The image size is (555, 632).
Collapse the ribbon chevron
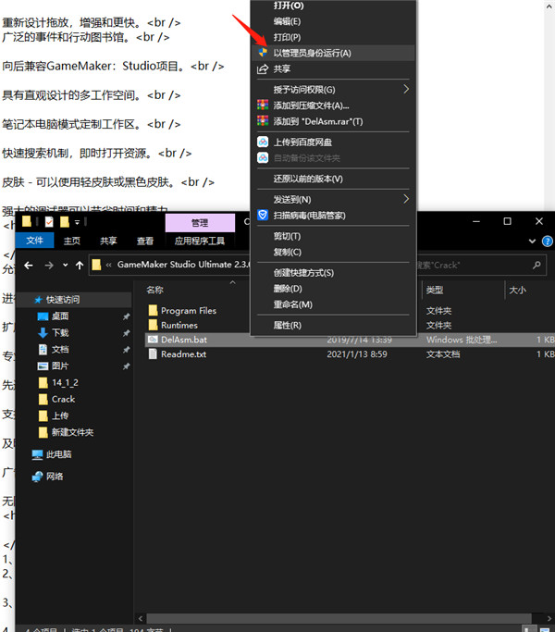point(532,241)
